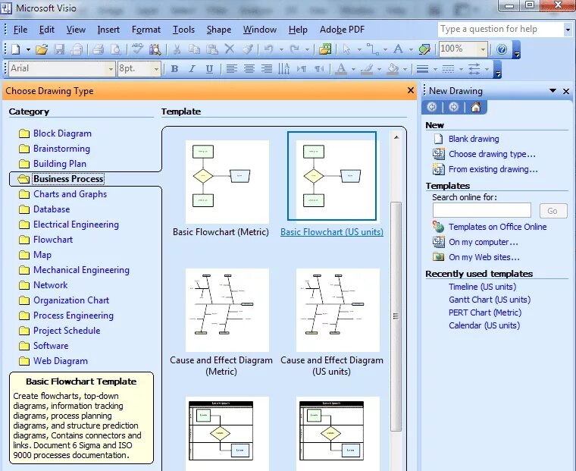Select the Connector tool
The height and width of the screenshot is (471, 576).
point(372,49)
